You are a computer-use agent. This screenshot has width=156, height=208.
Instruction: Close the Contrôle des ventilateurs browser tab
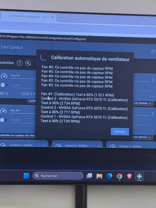click(x=52, y=17)
